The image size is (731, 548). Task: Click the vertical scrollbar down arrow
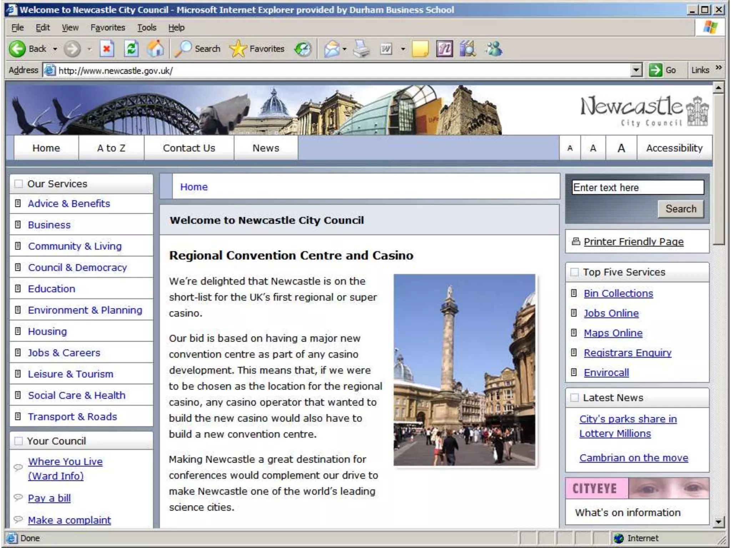719,522
